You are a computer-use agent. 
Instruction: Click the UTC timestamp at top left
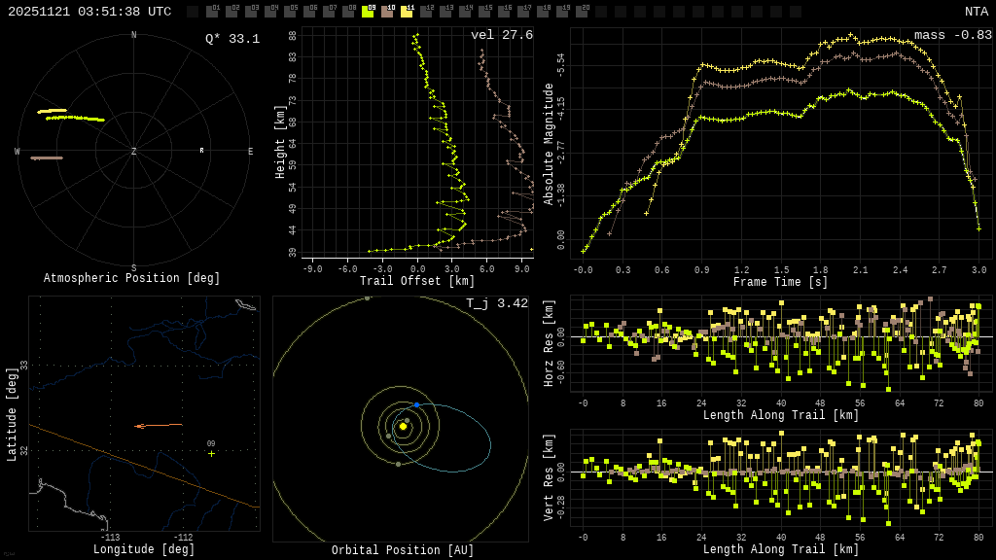tap(89, 12)
